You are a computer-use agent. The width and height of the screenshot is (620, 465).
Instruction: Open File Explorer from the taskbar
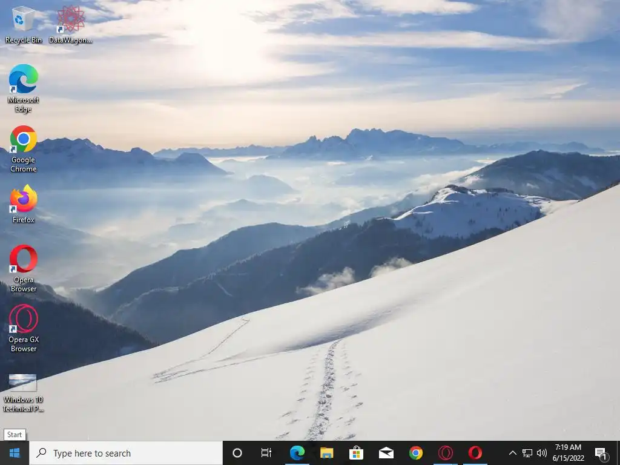click(x=326, y=453)
